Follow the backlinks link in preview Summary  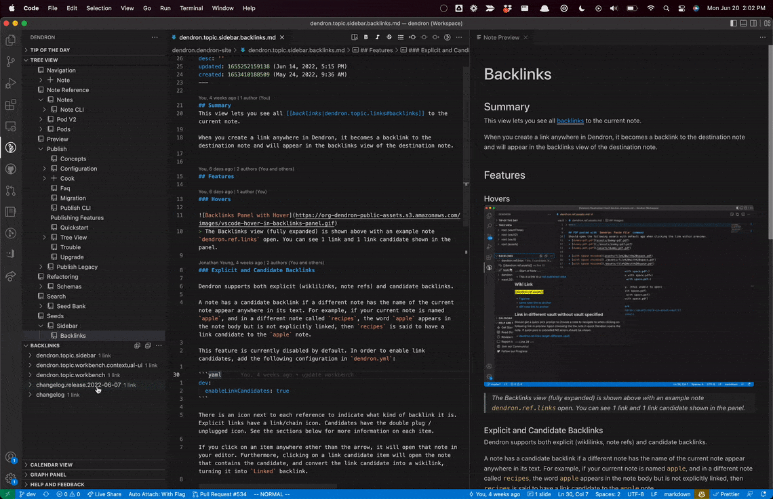[x=570, y=121]
